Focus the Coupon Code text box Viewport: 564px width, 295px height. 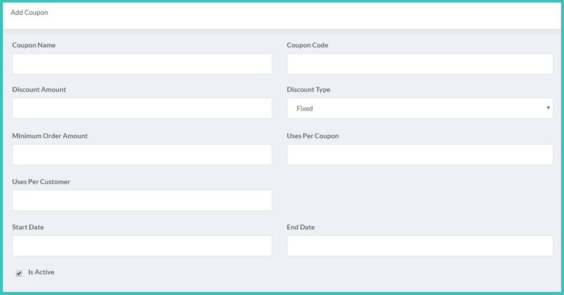click(x=419, y=64)
